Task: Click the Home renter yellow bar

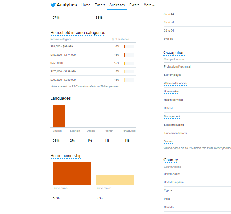Action: click(x=115, y=179)
